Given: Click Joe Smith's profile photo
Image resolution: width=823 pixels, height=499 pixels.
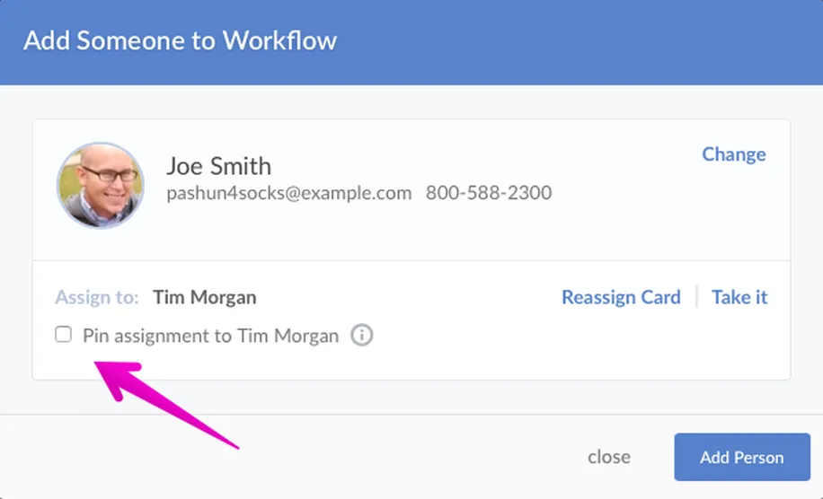Looking at the screenshot, I should (100, 186).
